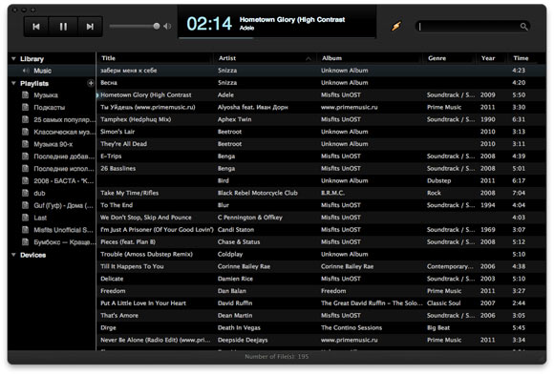
Task: Select Tamphex (Hedphuq Mix) track
Action: (321, 119)
